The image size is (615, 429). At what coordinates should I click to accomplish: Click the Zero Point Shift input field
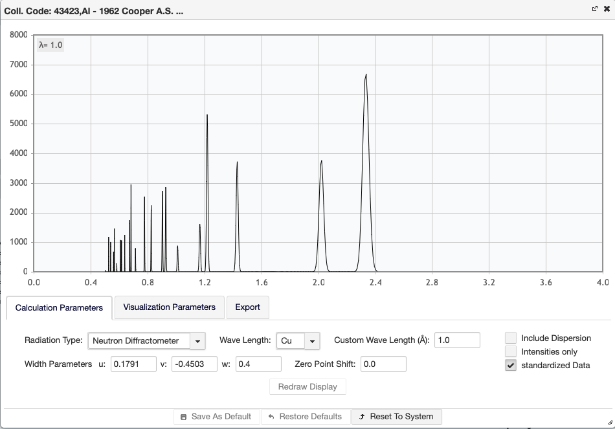[383, 364]
